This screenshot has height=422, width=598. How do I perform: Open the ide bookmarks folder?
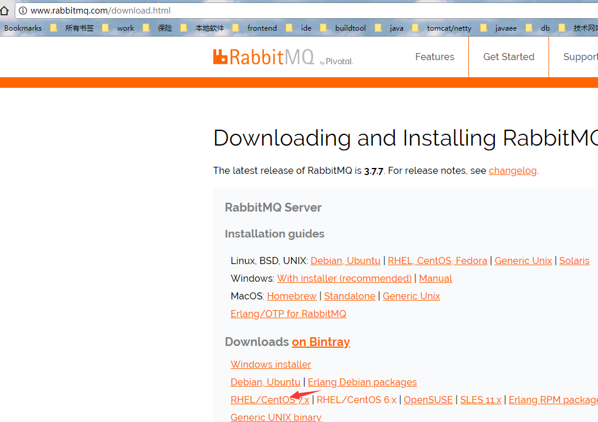299,28
